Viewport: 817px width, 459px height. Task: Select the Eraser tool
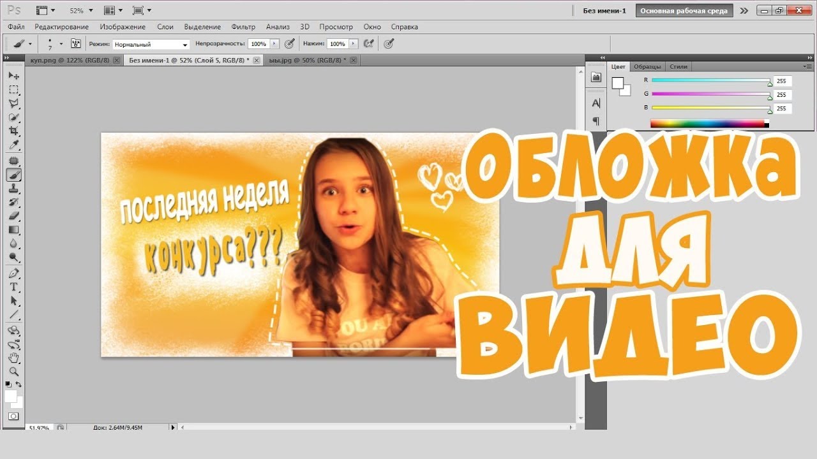click(13, 216)
